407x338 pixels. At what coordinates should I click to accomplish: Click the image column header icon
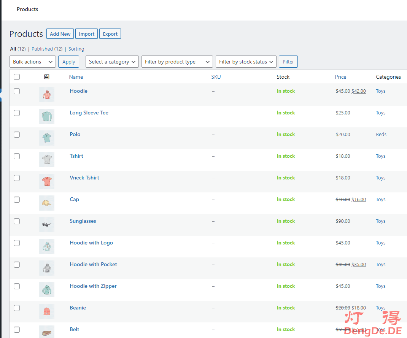click(47, 77)
